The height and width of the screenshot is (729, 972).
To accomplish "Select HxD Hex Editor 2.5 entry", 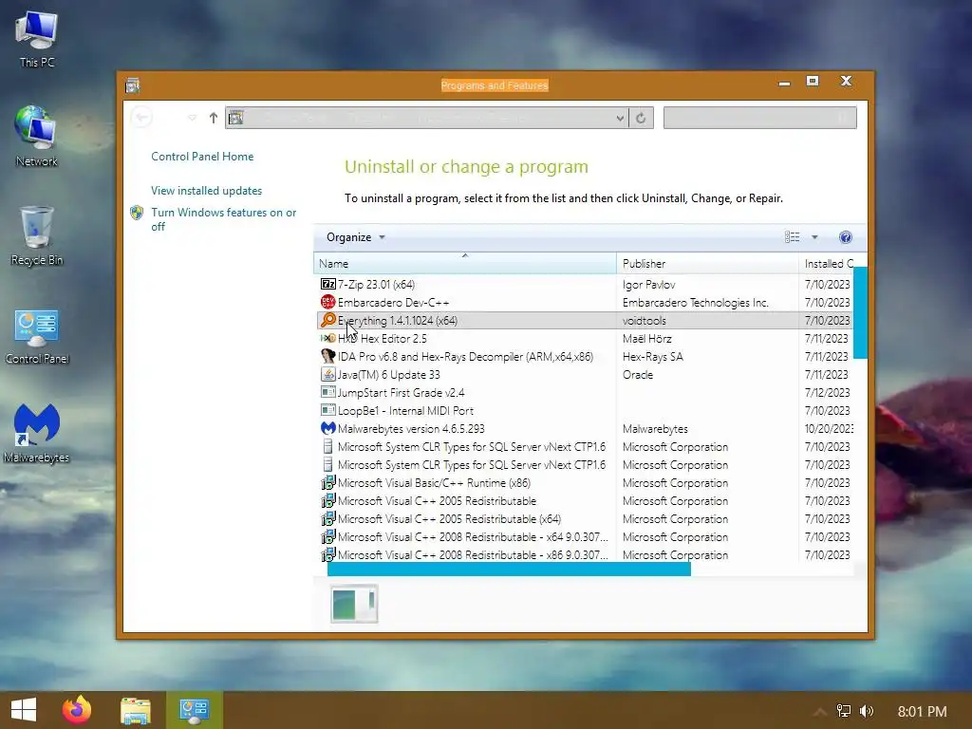I will point(585,339).
